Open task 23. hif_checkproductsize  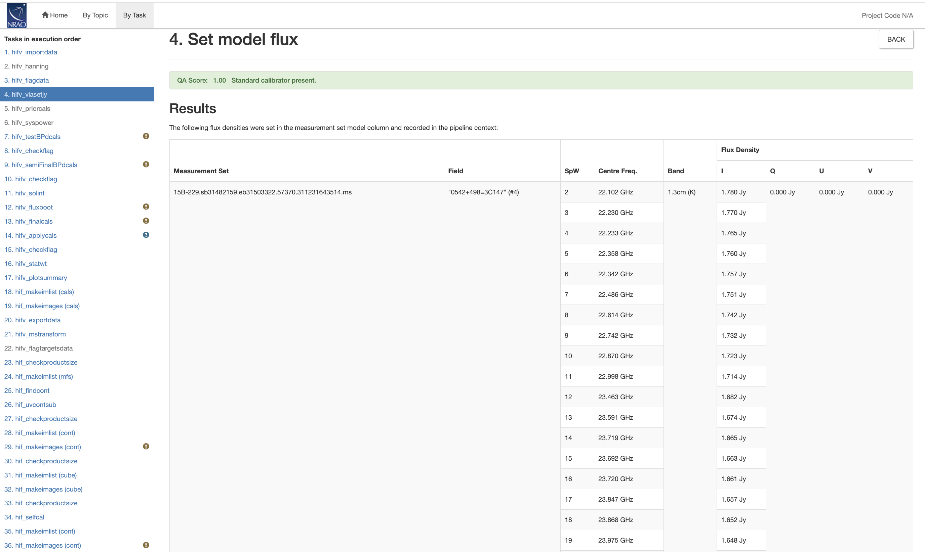click(x=41, y=363)
